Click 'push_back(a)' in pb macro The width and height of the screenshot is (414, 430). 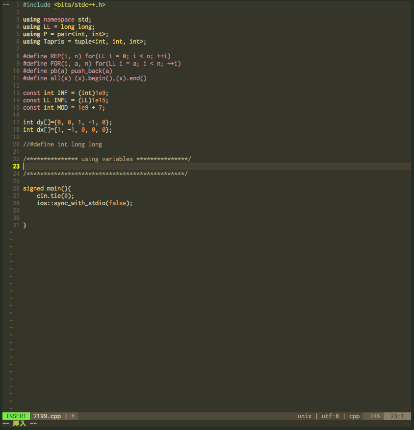91,71
